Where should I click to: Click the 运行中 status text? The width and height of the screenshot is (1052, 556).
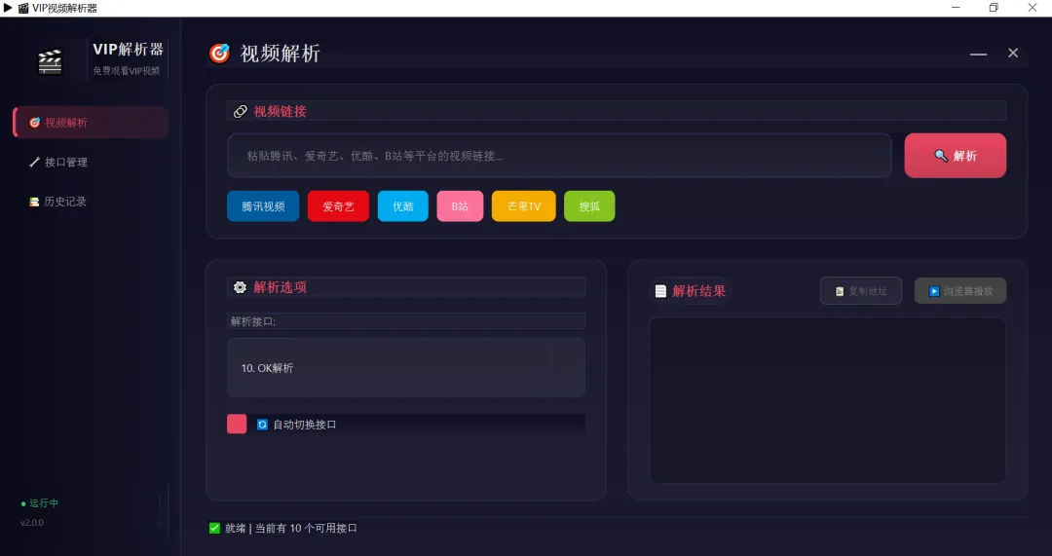[44, 503]
